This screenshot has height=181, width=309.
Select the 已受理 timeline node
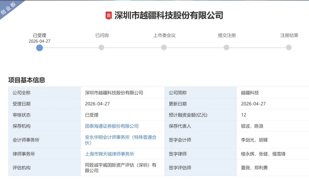(x=39, y=48)
